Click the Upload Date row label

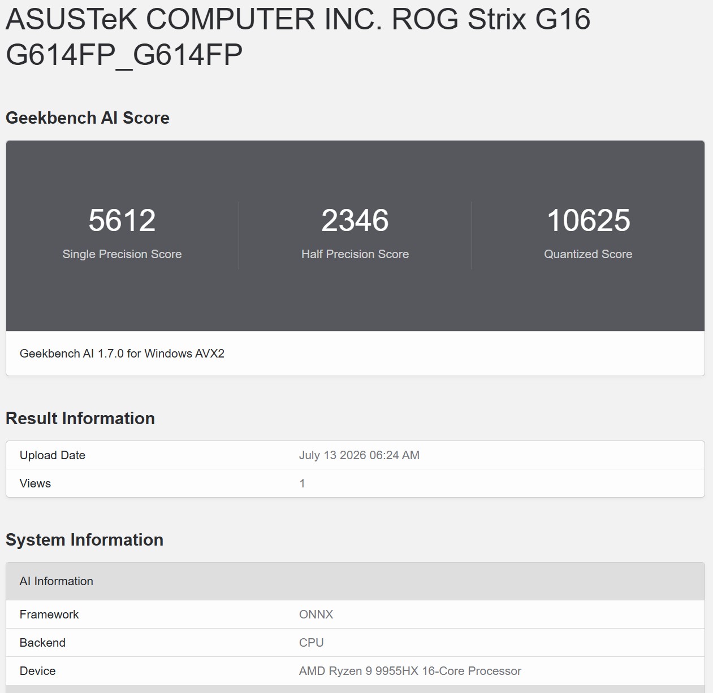click(x=53, y=455)
